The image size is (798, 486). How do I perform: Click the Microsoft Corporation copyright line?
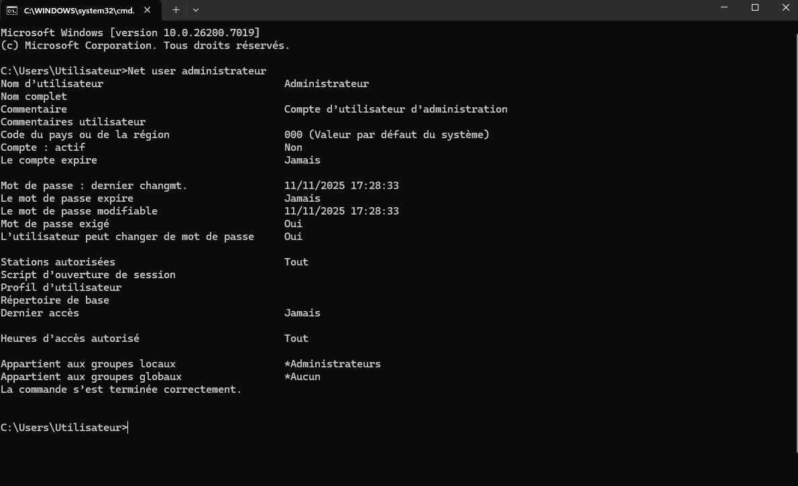(x=145, y=46)
